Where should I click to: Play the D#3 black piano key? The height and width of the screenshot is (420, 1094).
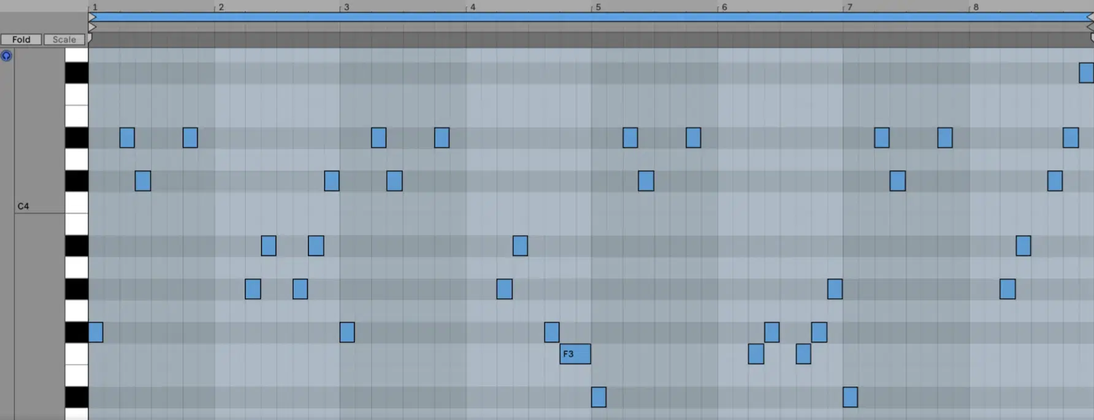pos(77,397)
